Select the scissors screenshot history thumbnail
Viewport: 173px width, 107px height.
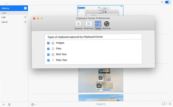pos(101,80)
